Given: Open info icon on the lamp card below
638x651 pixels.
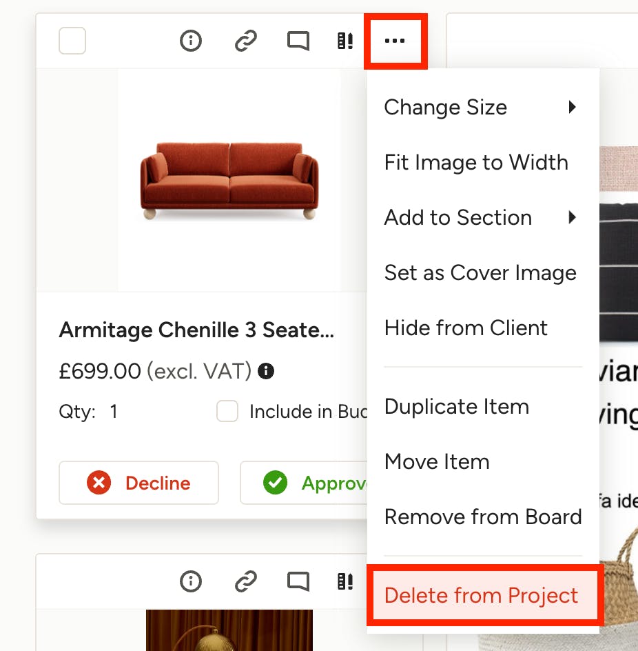Looking at the screenshot, I should pyautogui.click(x=191, y=581).
